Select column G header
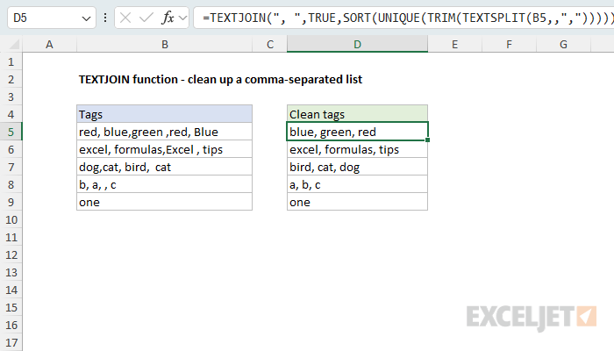The width and height of the screenshot is (614, 351). click(x=563, y=44)
